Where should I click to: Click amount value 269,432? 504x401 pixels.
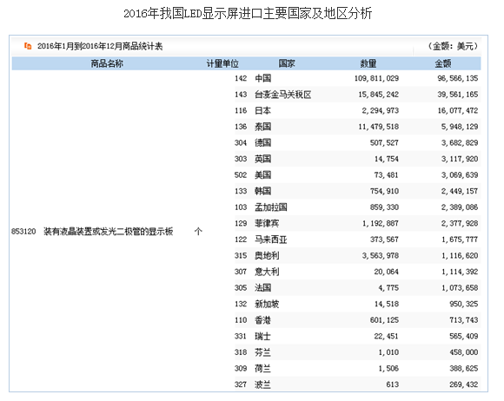click(464, 385)
